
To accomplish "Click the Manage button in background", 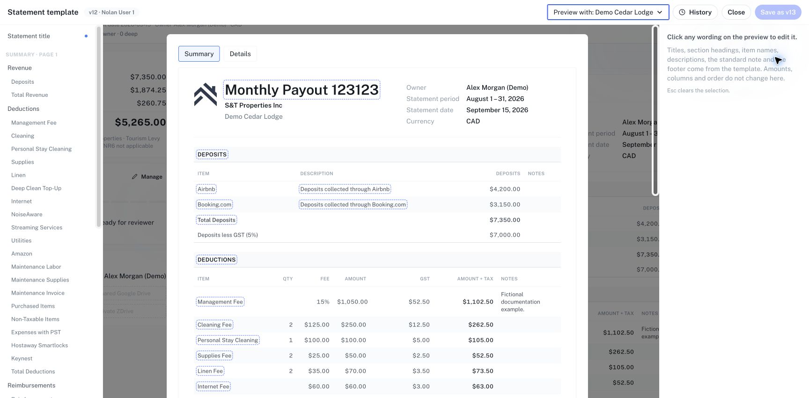I will click(147, 177).
